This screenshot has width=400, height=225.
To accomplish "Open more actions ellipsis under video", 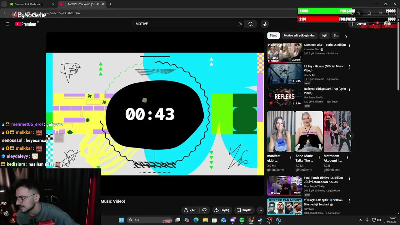I will point(260,210).
